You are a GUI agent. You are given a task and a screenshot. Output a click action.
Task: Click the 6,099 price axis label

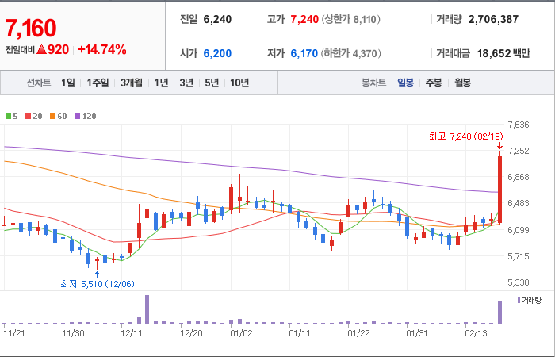click(518, 230)
